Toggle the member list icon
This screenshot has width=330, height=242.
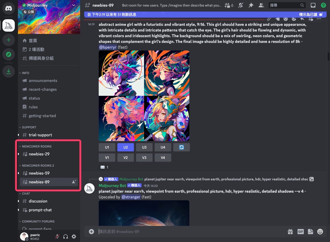coord(261,5)
